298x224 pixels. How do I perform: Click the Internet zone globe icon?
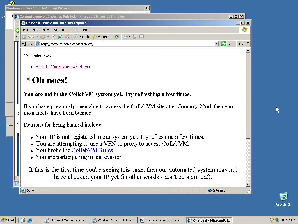click(210, 190)
